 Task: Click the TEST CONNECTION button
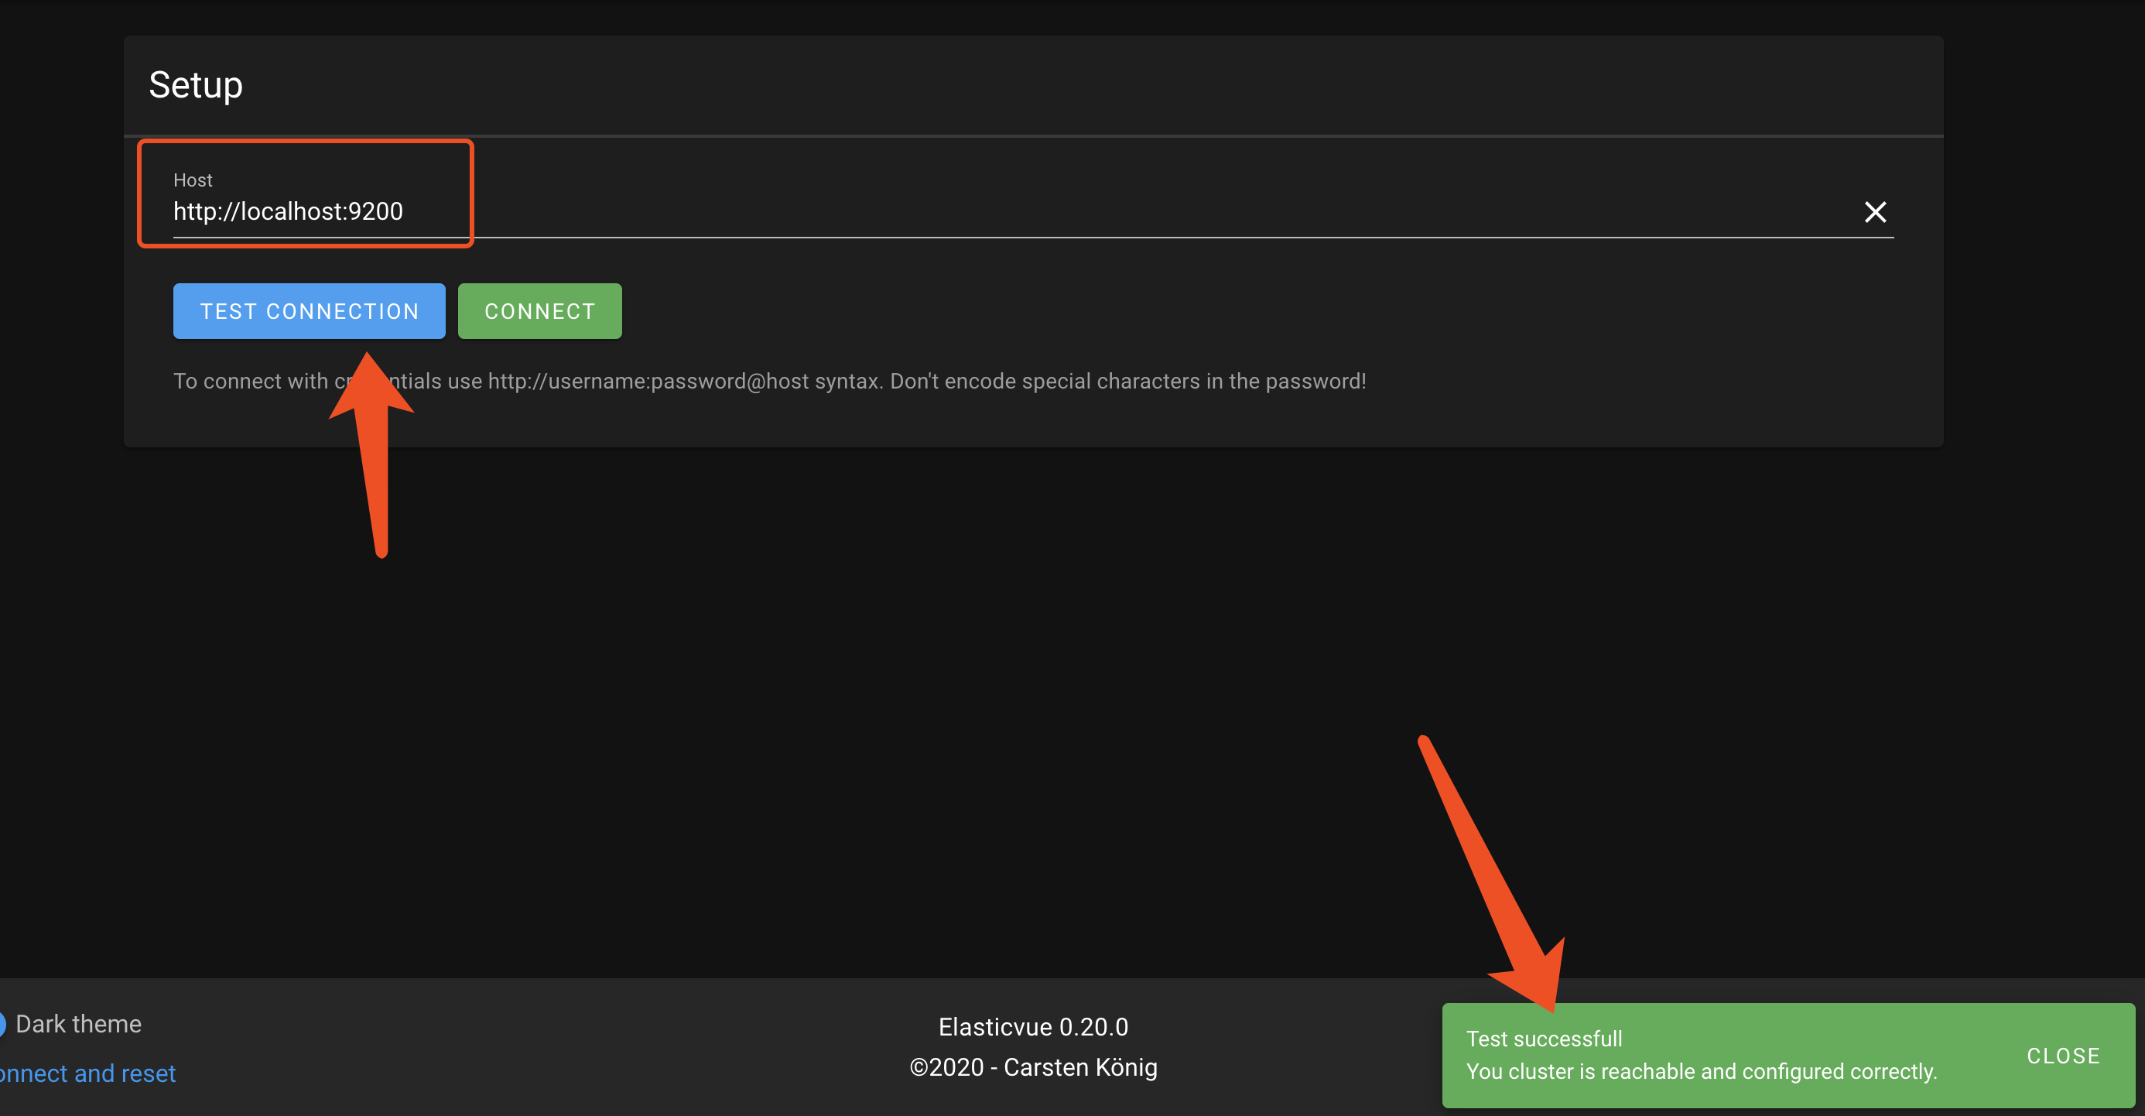(309, 311)
